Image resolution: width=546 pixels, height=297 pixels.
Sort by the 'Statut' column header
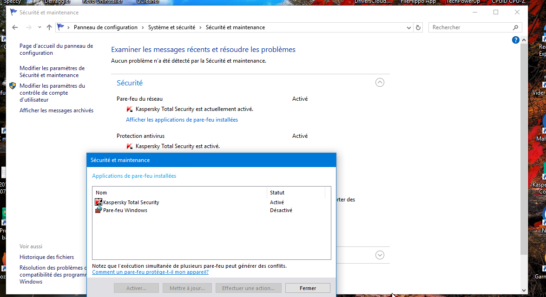point(296,193)
